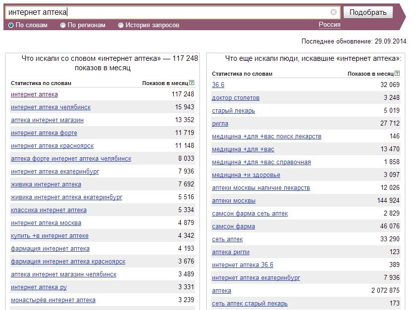Open the 'доктор столетов' link

(x=236, y=98)
